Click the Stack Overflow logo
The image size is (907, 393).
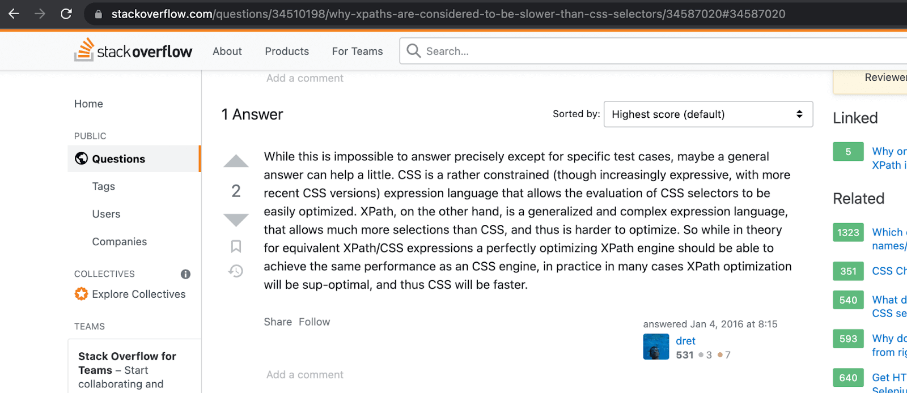click(x=133, y=51)
